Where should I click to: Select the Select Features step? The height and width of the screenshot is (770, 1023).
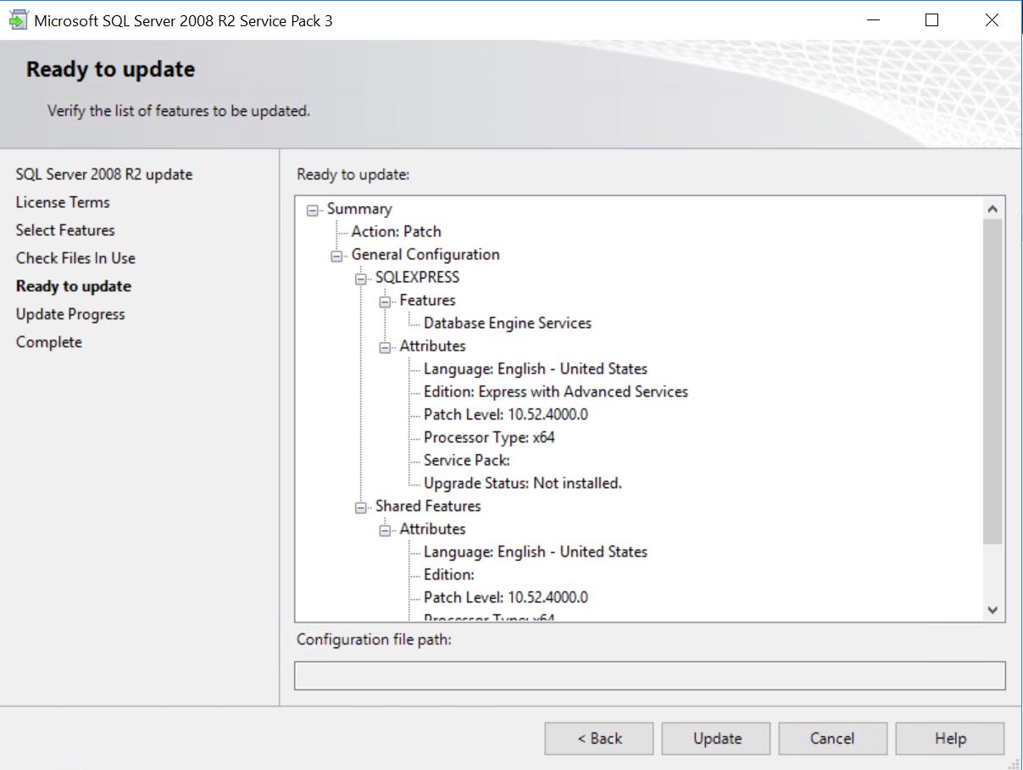(x=65, y=230)
